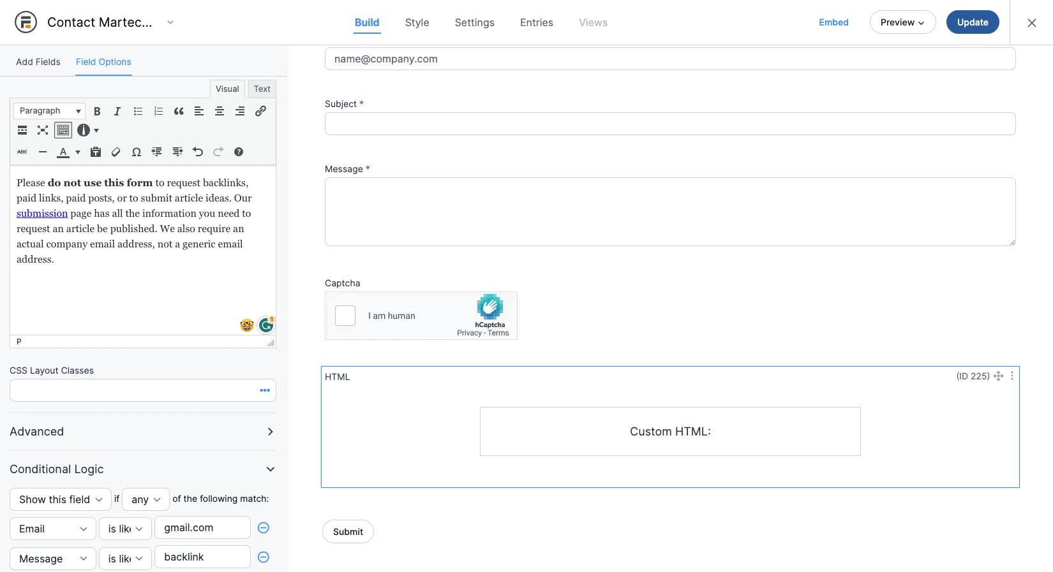The width and height of the screenshot is (1053, 572).
Task: Toggle bold formatting in the editor
Action: point(97,111)
